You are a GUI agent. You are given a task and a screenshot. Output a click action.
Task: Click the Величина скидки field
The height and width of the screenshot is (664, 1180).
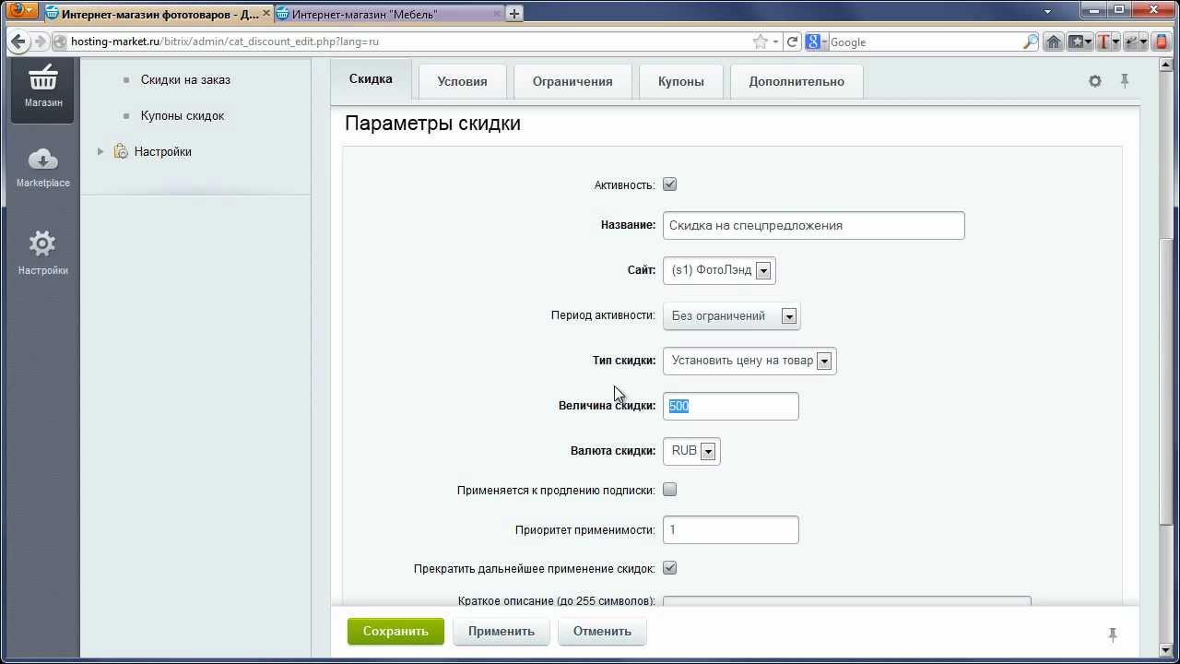(x=731, y=406)
